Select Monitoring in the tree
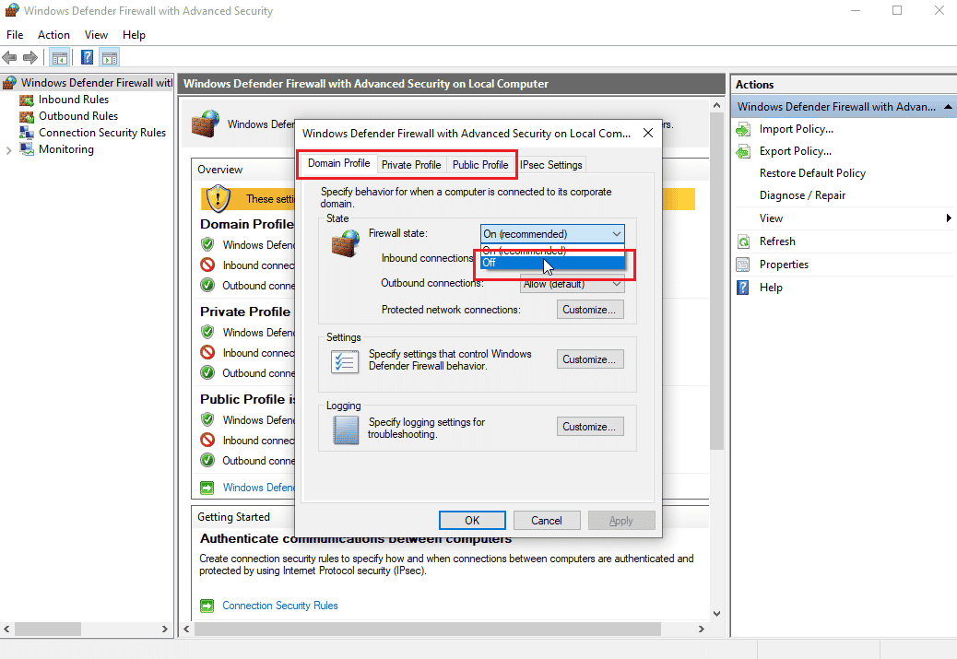The width and height of the screenshot is (957, 659). (65, 149)
